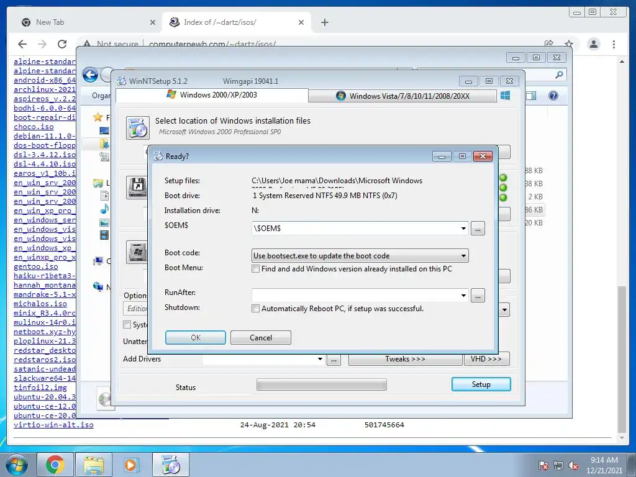Open Action Center flag tray icon
The width and height of the screenshot is (636, 477).
[x=543, y=466]
